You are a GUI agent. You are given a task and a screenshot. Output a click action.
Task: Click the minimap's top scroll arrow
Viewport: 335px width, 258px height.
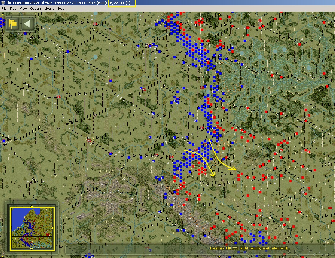pyautogui.click(x=32, y=206)
